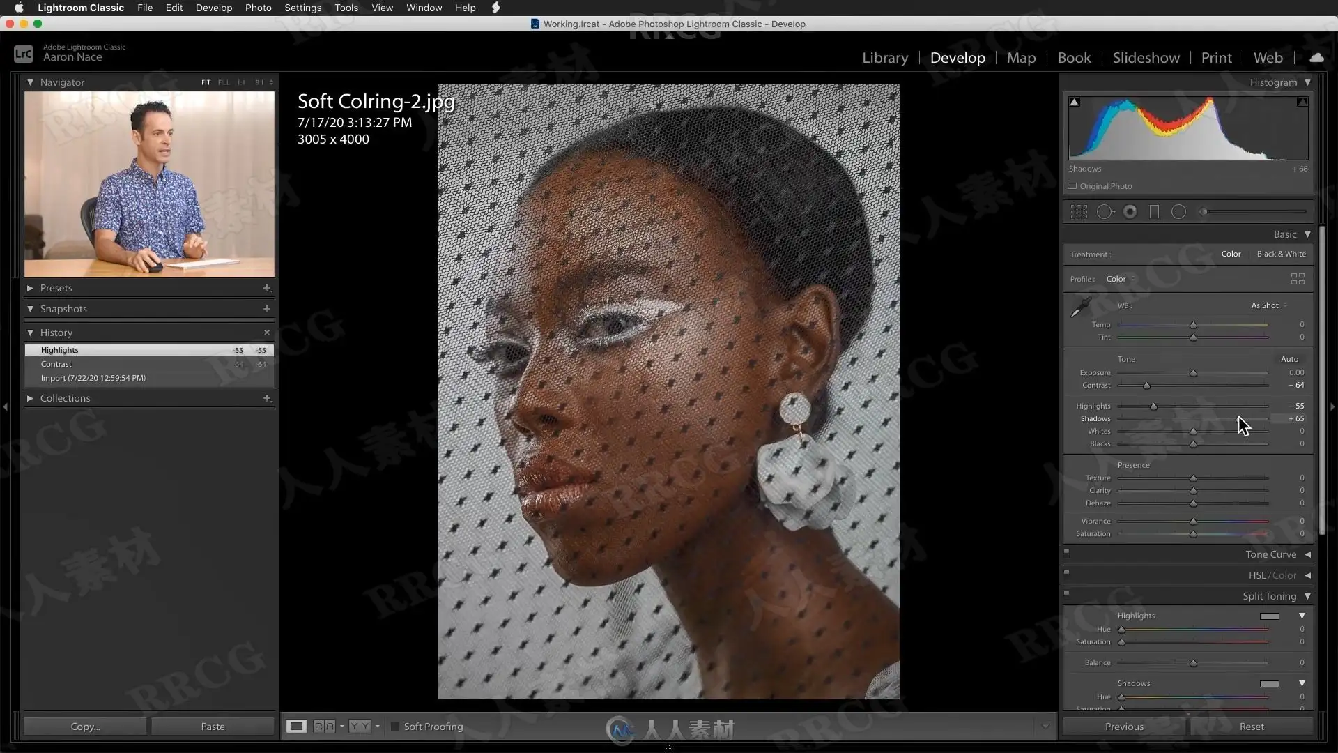Open the Map module
This screenshot has height=753, width=1338.
coord(1021,58)
